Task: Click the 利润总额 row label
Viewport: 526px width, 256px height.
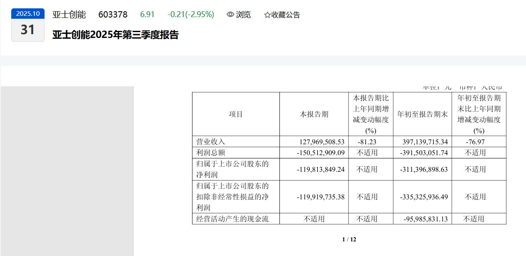Action: [211, 153]
